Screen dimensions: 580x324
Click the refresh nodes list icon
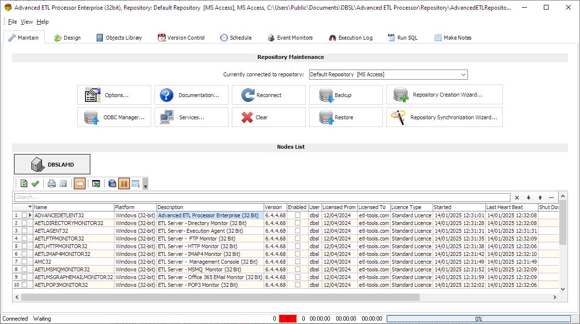24,183
